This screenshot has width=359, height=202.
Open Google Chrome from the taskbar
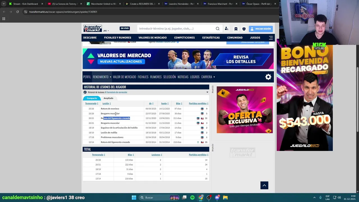pos(201,198)
